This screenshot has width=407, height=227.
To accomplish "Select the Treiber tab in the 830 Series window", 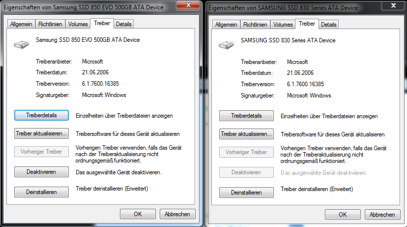I will pyautogui.click(x=307, y=24).
